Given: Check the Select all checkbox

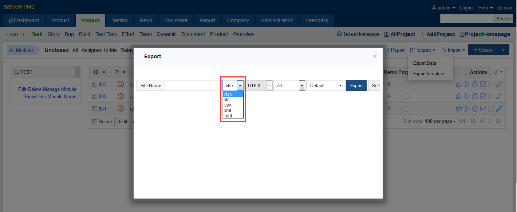Looking at the screenshot, I should tap(95, 121).
